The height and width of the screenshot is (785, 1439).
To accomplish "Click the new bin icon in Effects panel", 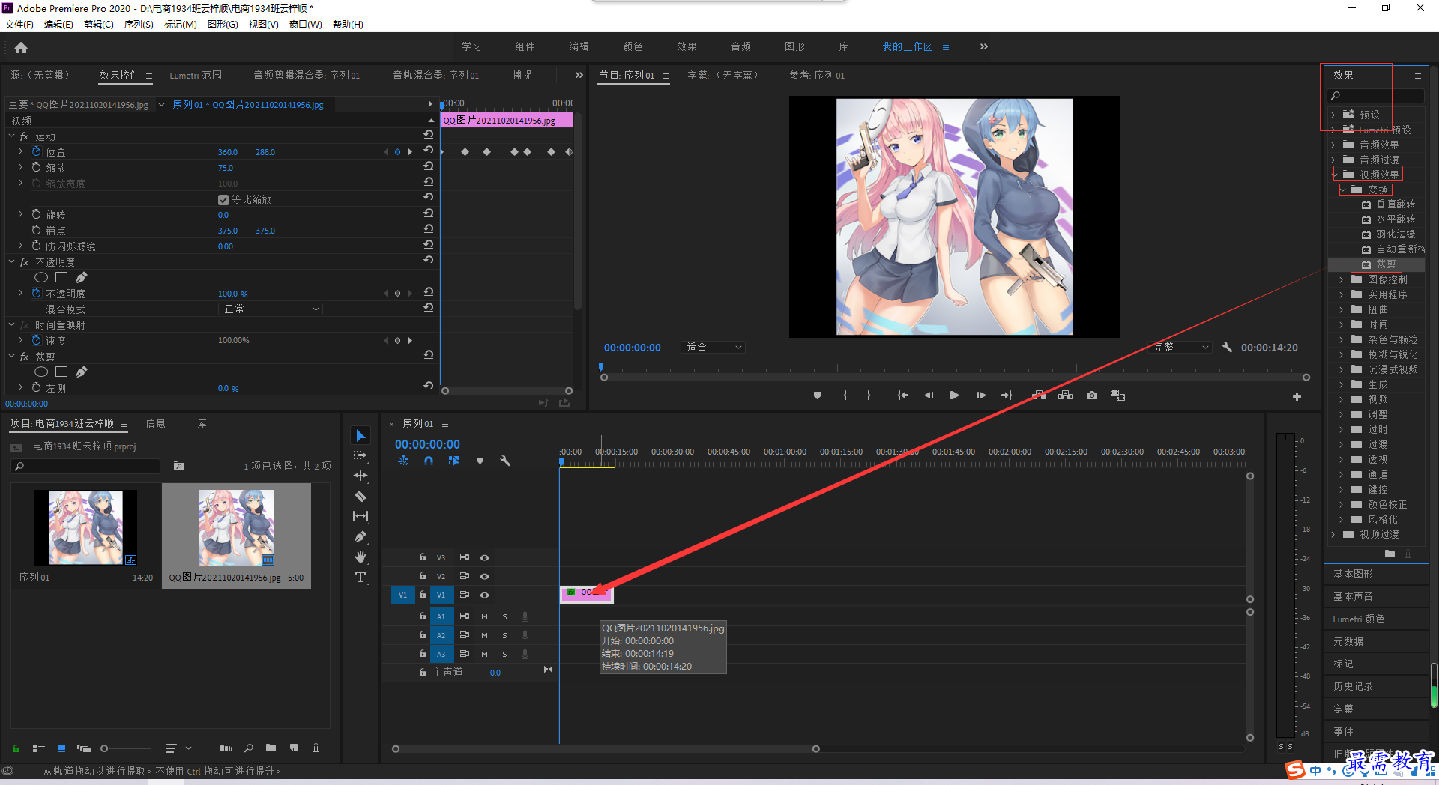I will 1390,554.
